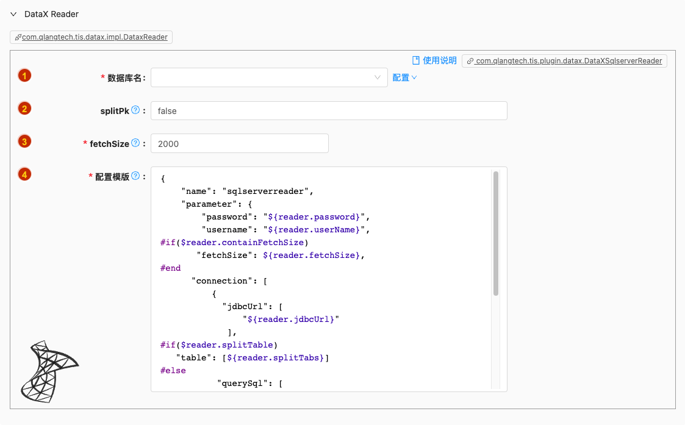Focus the fetchSize input field
Screen dimensions: 685x425
239,143
